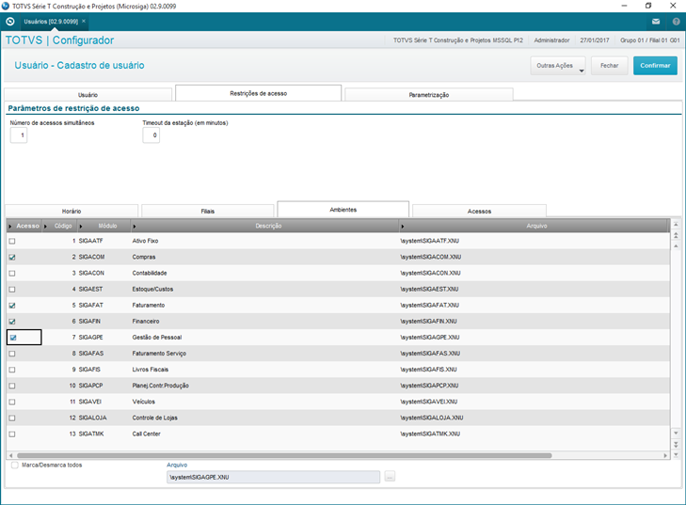Screen dimensions: 686x505
Task: Close the Usuários tab
Action: tap(84, 21)
